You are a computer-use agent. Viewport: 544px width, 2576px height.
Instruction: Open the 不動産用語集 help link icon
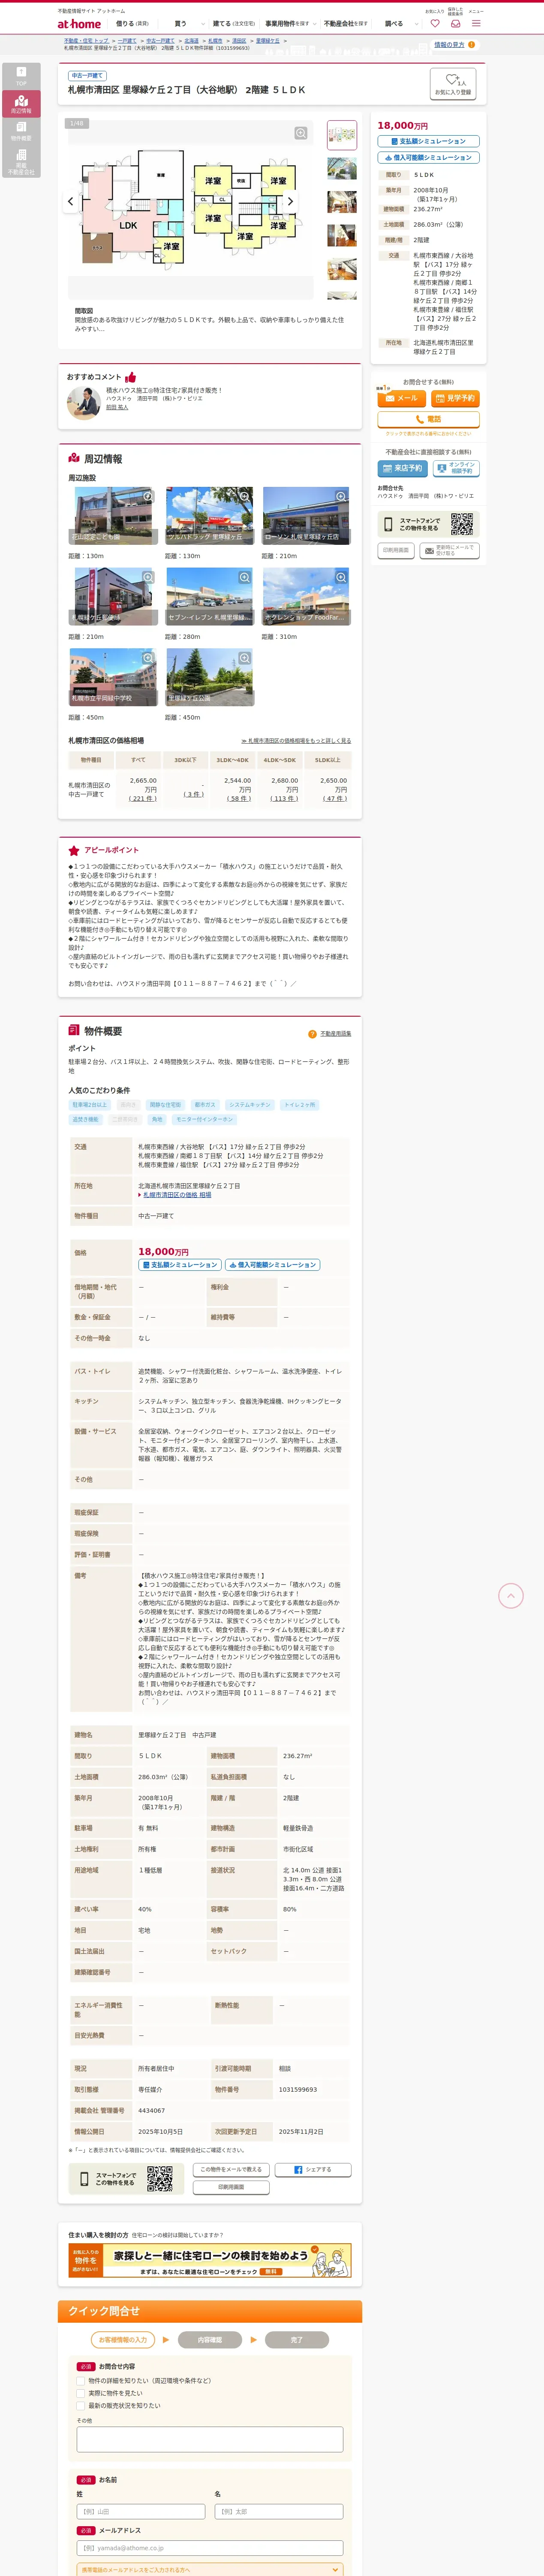coord(313,1034)
